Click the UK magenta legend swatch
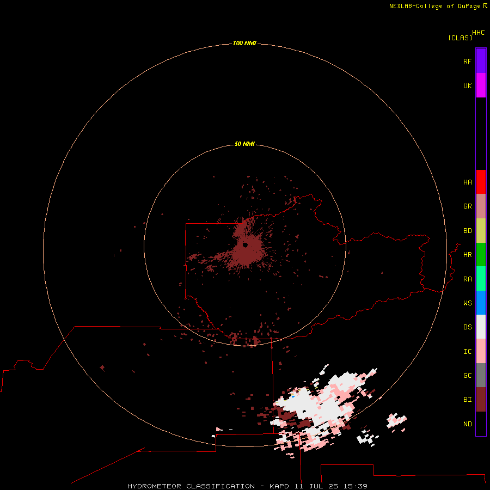 coord(481,85)
